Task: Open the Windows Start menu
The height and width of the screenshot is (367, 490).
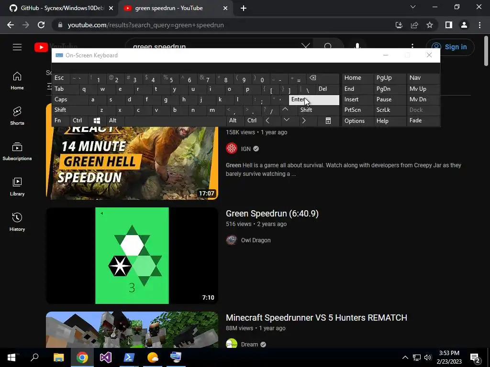Action: pos(11,357)
